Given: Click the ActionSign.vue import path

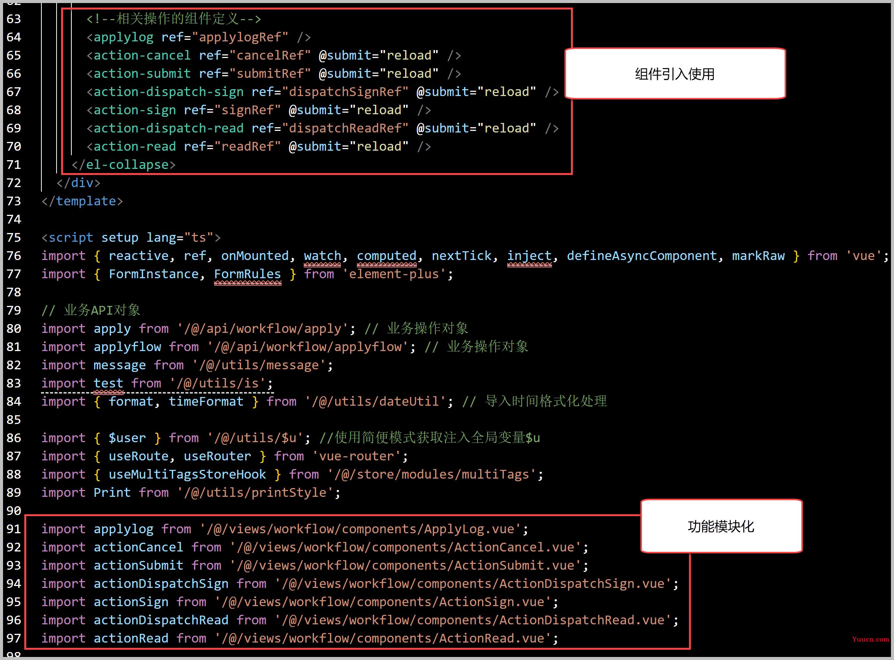Looking at the screenshot, I should pos(383,602).
